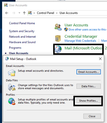Click the back arrow navigation button

pyautogui.click(x=7, y=13)
